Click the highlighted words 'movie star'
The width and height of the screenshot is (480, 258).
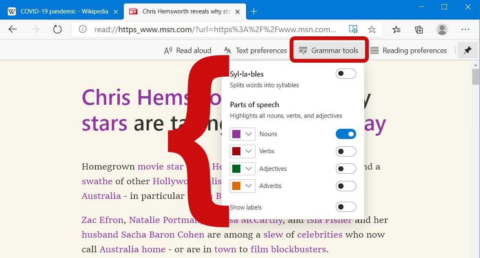[x=161, y=166]
